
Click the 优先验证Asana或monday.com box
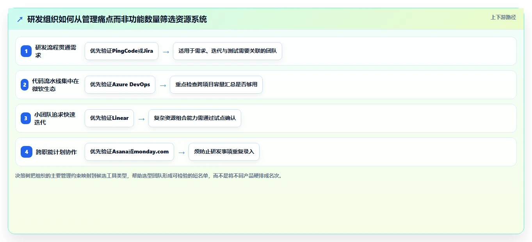point(129,152)
